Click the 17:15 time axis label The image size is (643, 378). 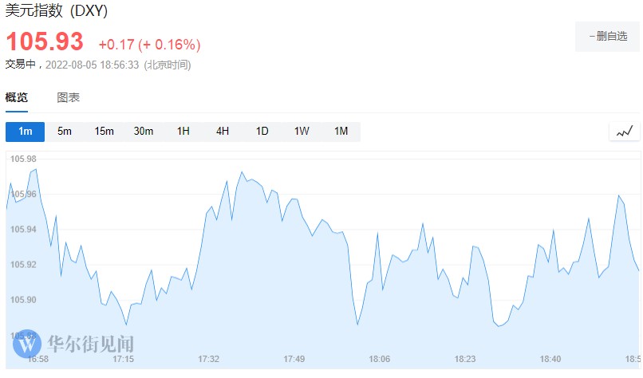[124, 360]
